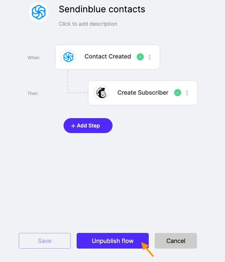Cancel editing with the Cancel button
This screenshot has width=225, height=262.
tap(176, 241)
